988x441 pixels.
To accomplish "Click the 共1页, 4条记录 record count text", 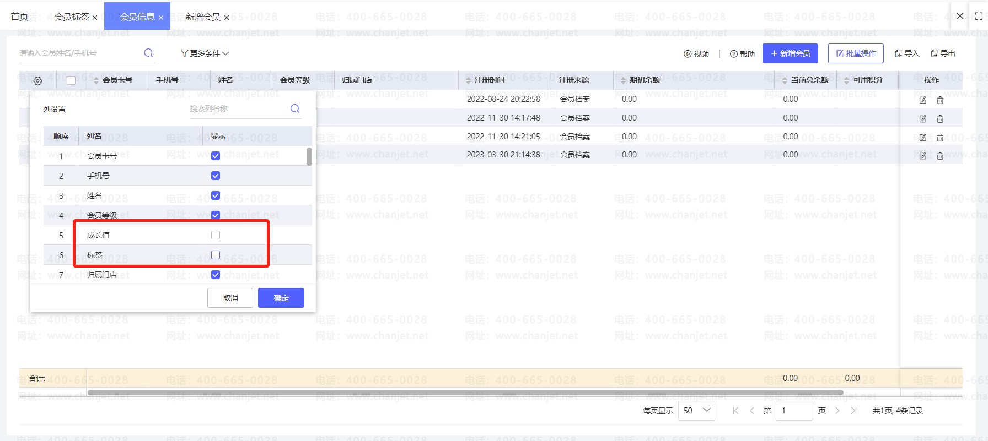I will coord(898,411).
